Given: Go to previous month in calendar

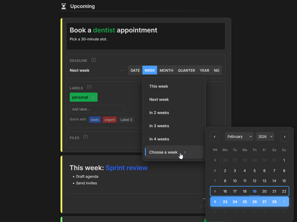Looking at the screenshot, I should click(215, 136).
